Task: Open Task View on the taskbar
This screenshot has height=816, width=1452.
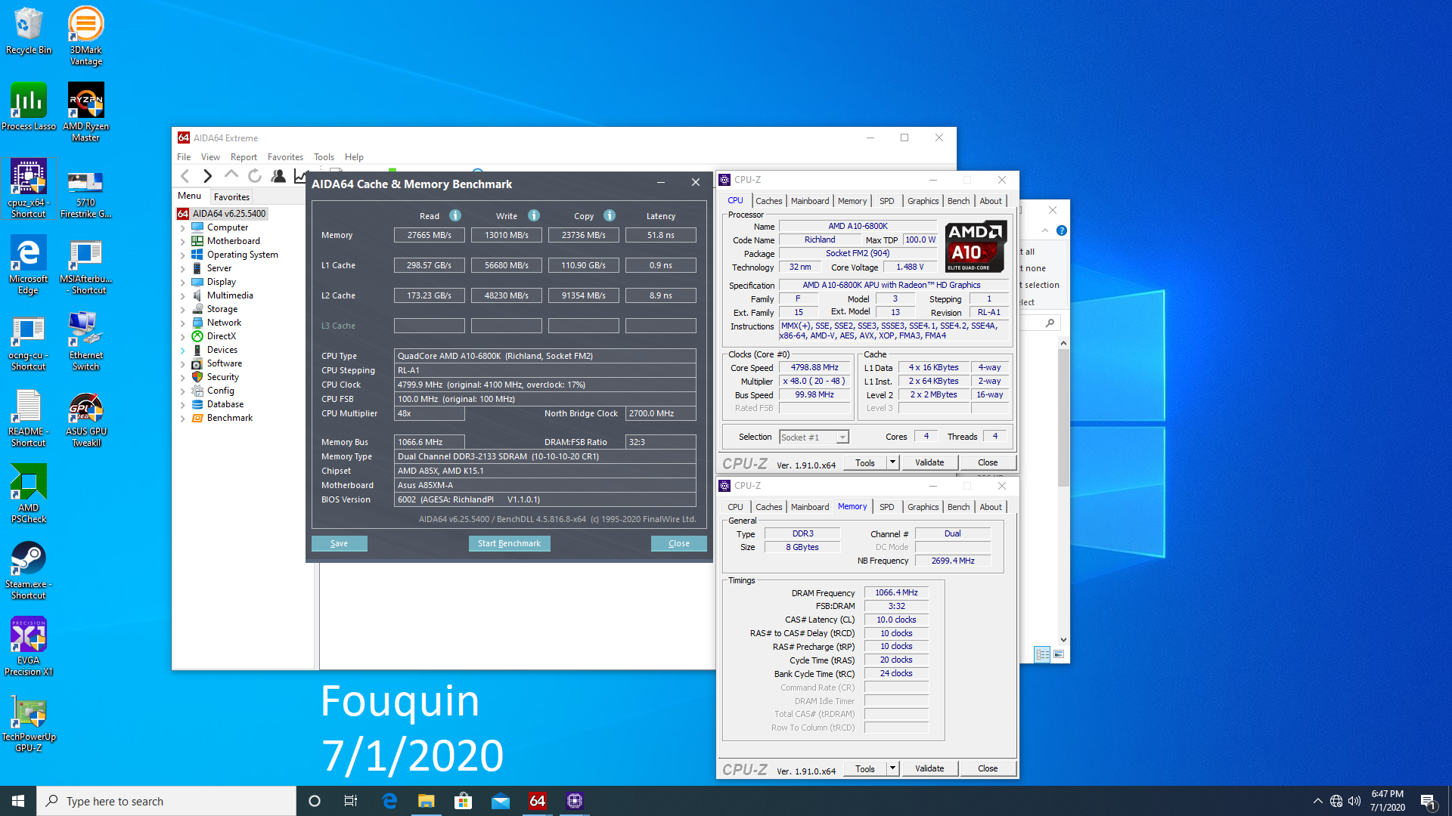Action: point(351,801)
